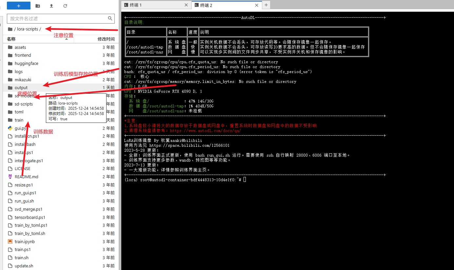
Task: Close the 终端 1 tab
Action: pos(186,5)
